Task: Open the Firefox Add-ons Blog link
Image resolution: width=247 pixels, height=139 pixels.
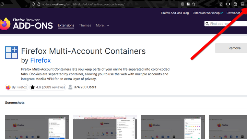Action: point(175,13)
